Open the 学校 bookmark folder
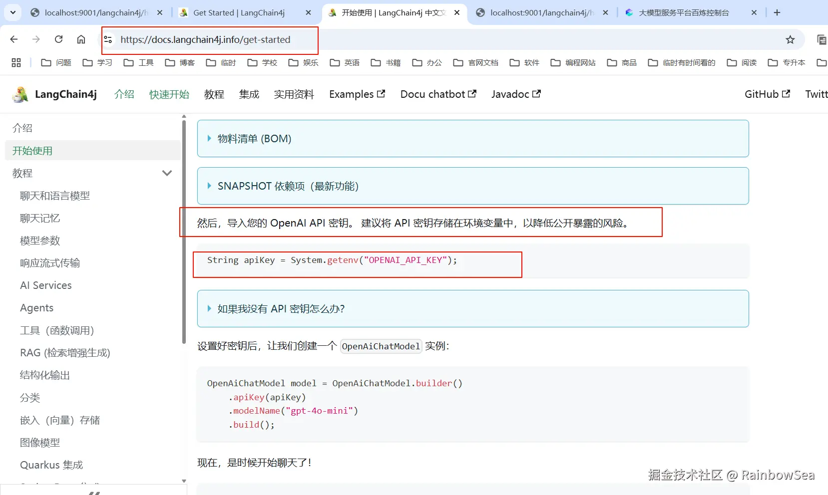This screenshot has width=828, height=495. [262, 62]
